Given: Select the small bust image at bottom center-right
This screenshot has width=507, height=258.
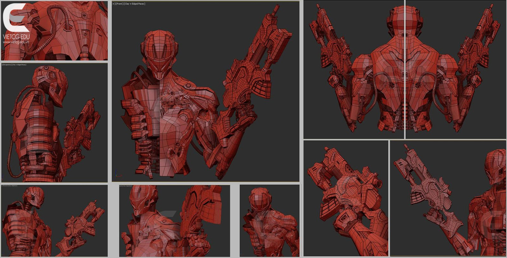Looking at the screenshot, I should [x=269, y=221].
